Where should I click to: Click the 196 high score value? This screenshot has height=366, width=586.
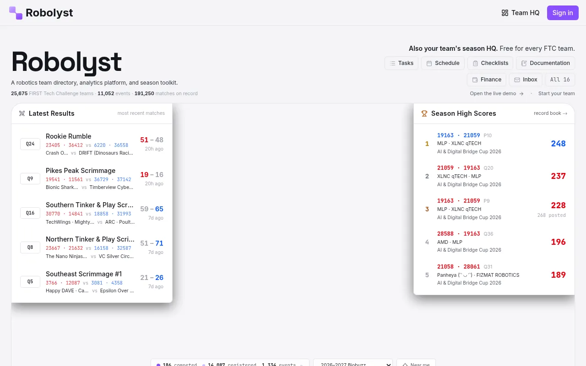(x=558, y=242)
